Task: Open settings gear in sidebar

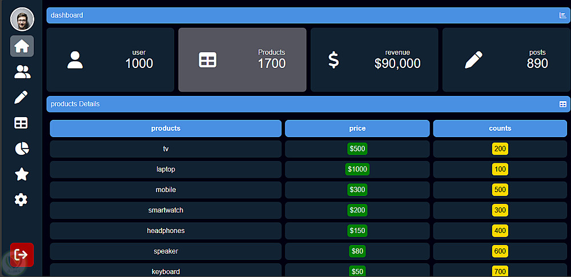Action: 21,200
